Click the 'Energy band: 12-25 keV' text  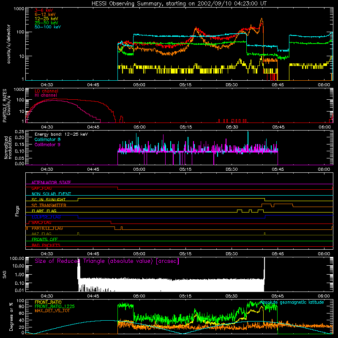click(x=61, y=134)
